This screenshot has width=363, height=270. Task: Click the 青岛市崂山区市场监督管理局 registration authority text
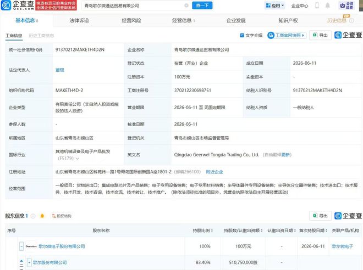pos(201,138)
